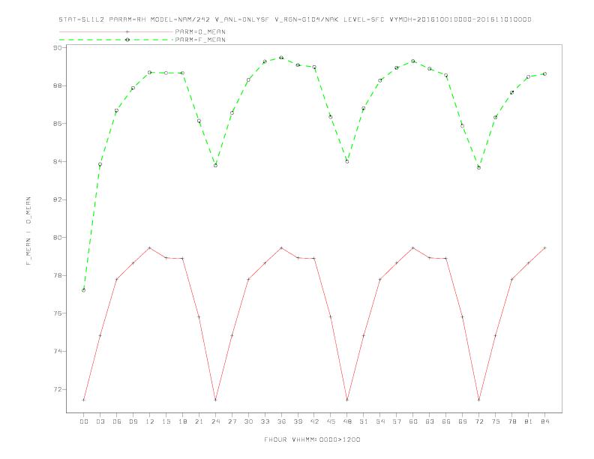Screen dimensions: 594x459
Task: Select the green F_MEAN circle marker at hour 00
Action: (x=84, y=290)
